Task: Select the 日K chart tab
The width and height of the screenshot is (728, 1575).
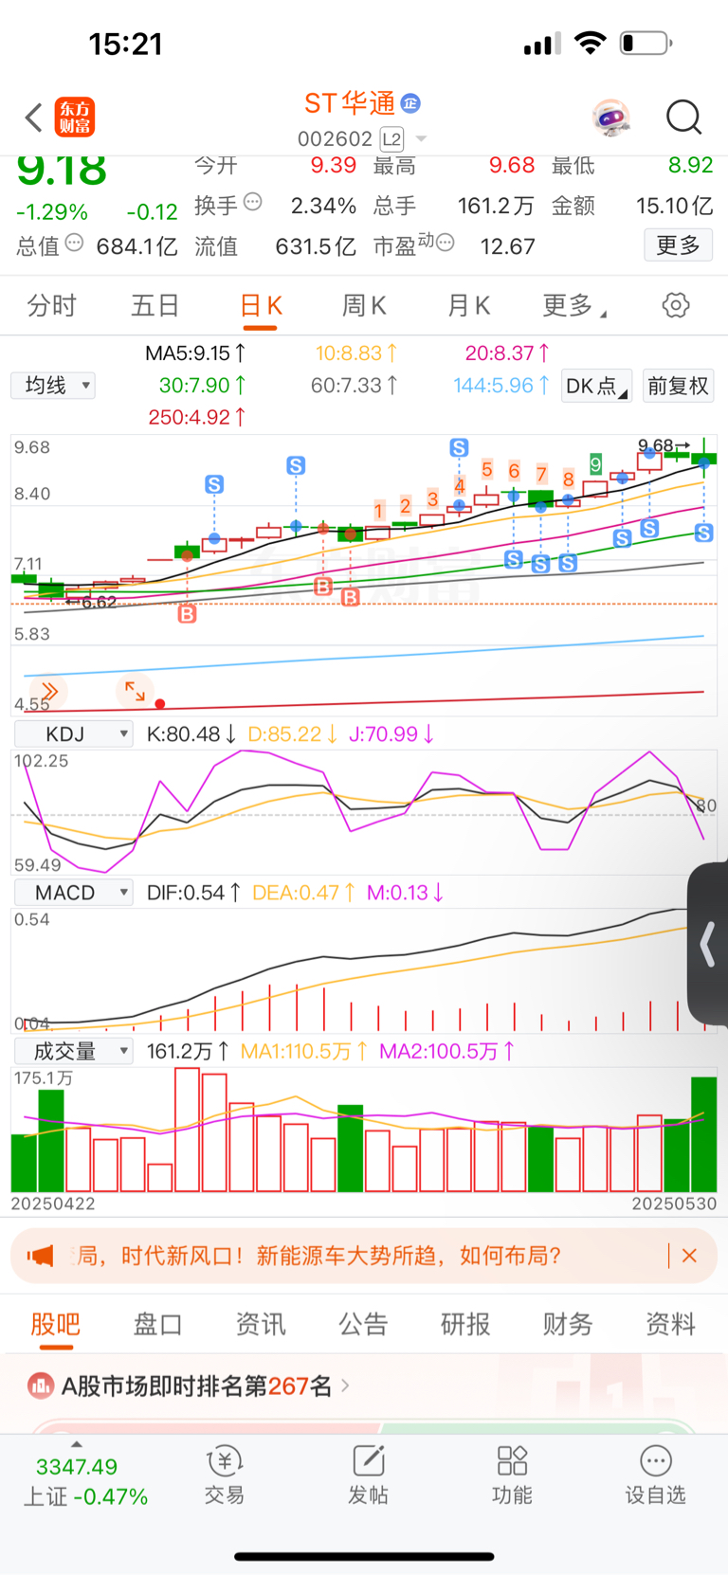Action: click(261, 306)
